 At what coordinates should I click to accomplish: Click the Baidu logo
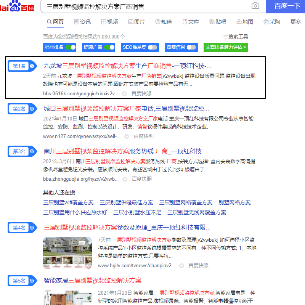(x=17, y=6)
